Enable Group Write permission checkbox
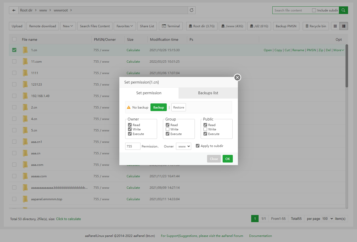Screen dimensions: 357x242 point(168,129)
